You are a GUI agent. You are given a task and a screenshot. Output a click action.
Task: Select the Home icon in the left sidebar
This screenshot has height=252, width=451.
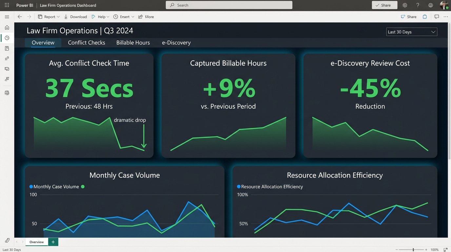(x=7, y=27)
